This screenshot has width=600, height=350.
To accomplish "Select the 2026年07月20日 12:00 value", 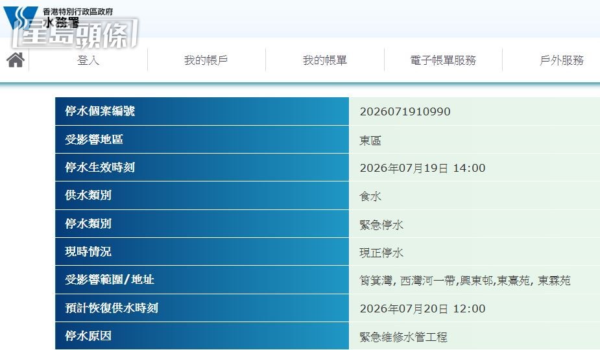I will (x=422, y=309).
